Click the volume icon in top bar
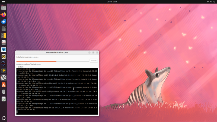The height and width of the screenshot is (122, 217). click(211, 2)
